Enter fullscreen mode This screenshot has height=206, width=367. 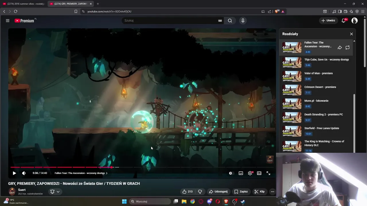pos(268,173)
